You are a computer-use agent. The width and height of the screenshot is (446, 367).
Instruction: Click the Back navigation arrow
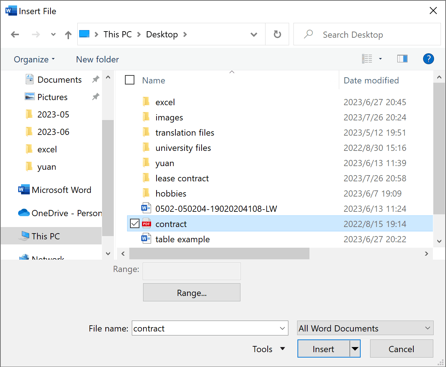pyautogui.click(x=15, y=34)
